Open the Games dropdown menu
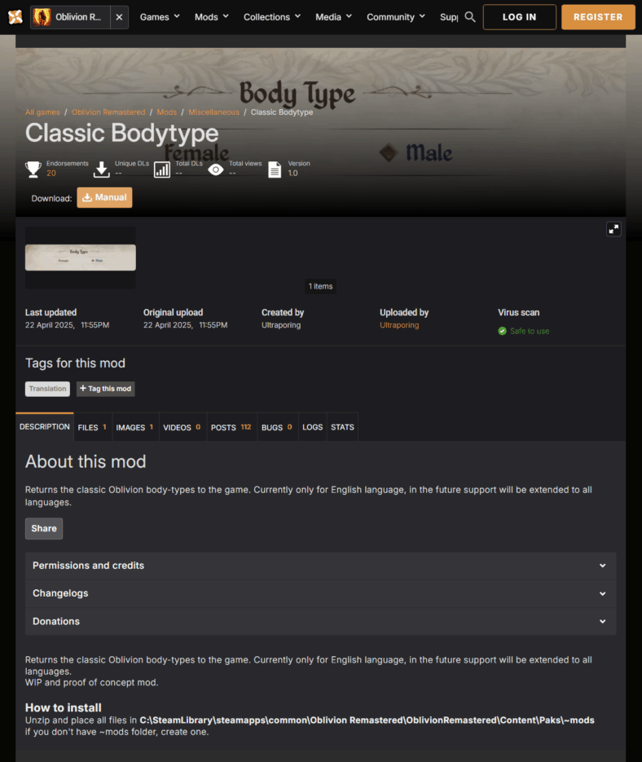Viewport: 642px width, 762px height. pos(160,17)
